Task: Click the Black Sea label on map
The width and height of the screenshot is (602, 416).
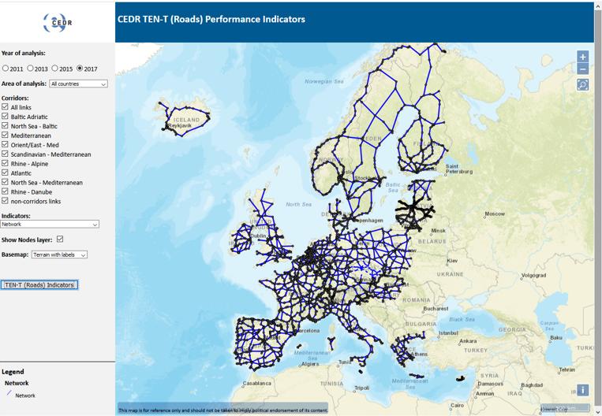Action: pyautogui.click(x=462, y=319)
